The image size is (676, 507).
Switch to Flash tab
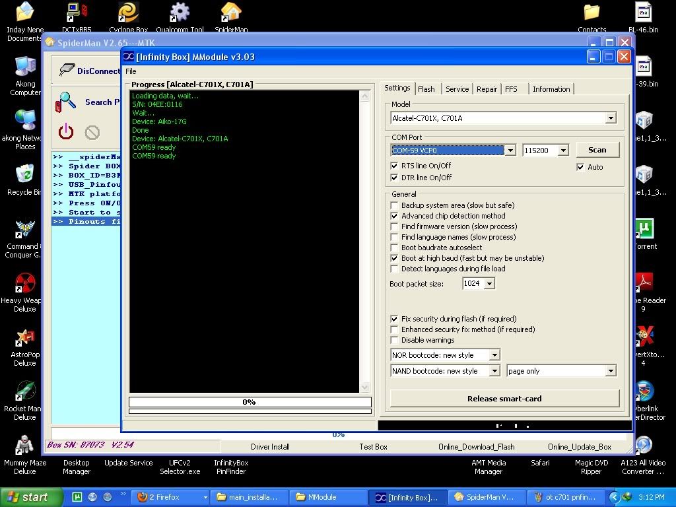click(x=426, y=89)
